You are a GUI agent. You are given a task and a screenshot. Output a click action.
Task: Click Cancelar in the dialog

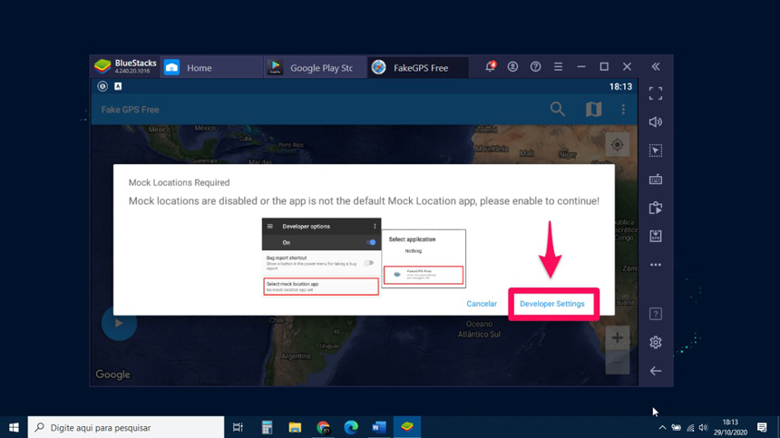click(482, 304)
